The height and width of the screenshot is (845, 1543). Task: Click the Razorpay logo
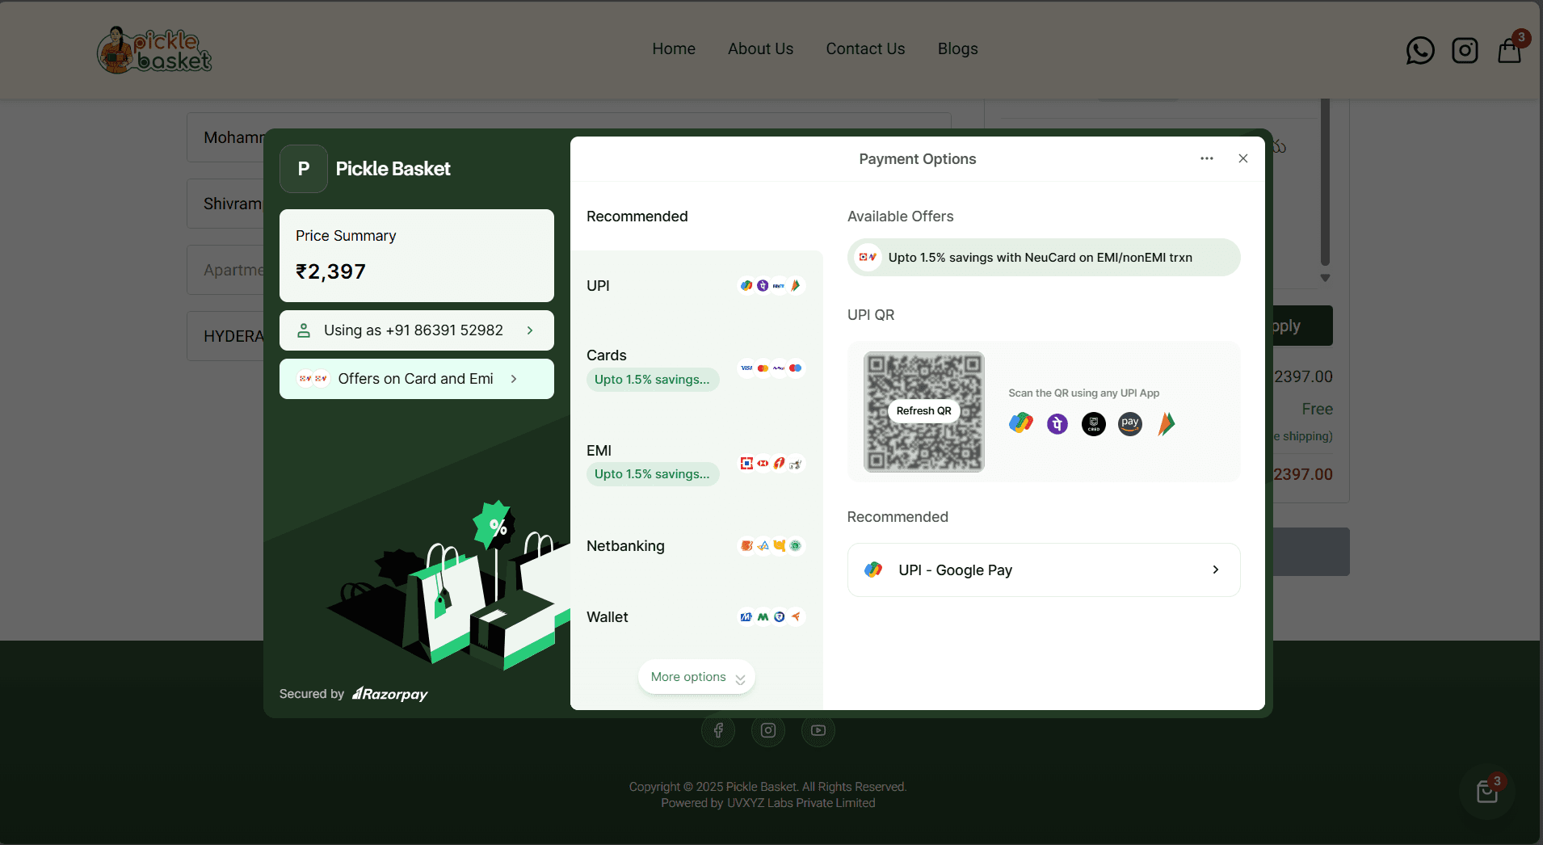tap(390, 694)
